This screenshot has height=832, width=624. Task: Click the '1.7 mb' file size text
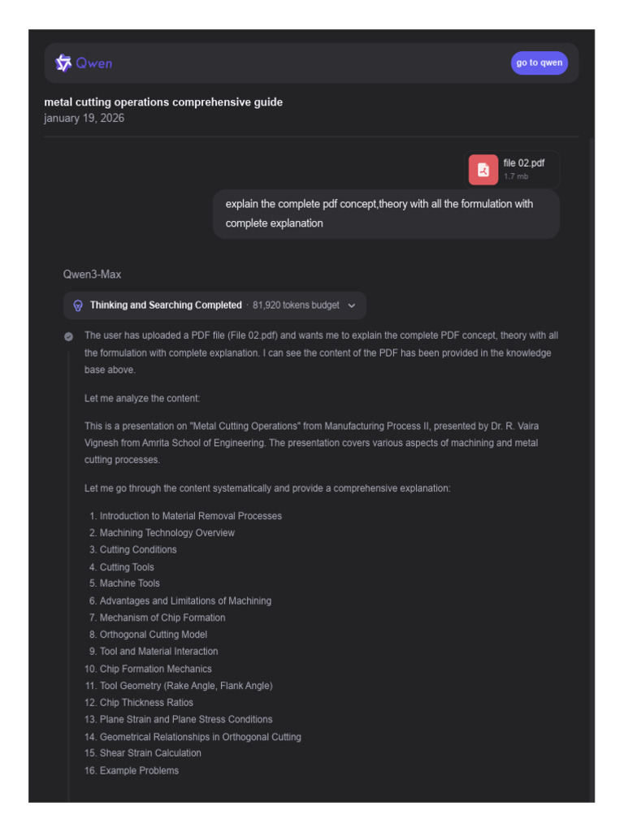(516, 176)
